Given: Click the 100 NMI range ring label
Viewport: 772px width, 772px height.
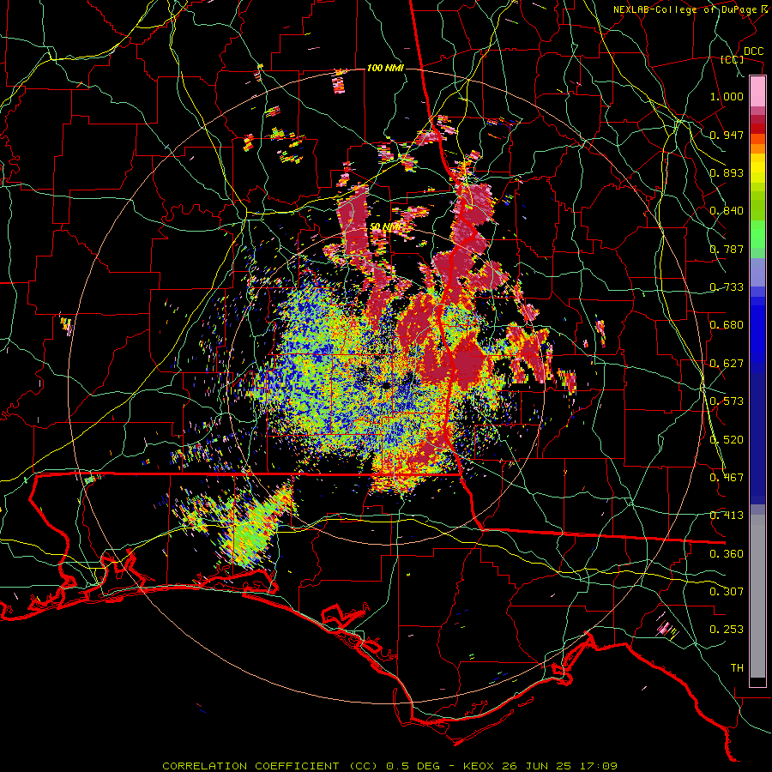Looking at the screenshot, I should tap(385, 68).
